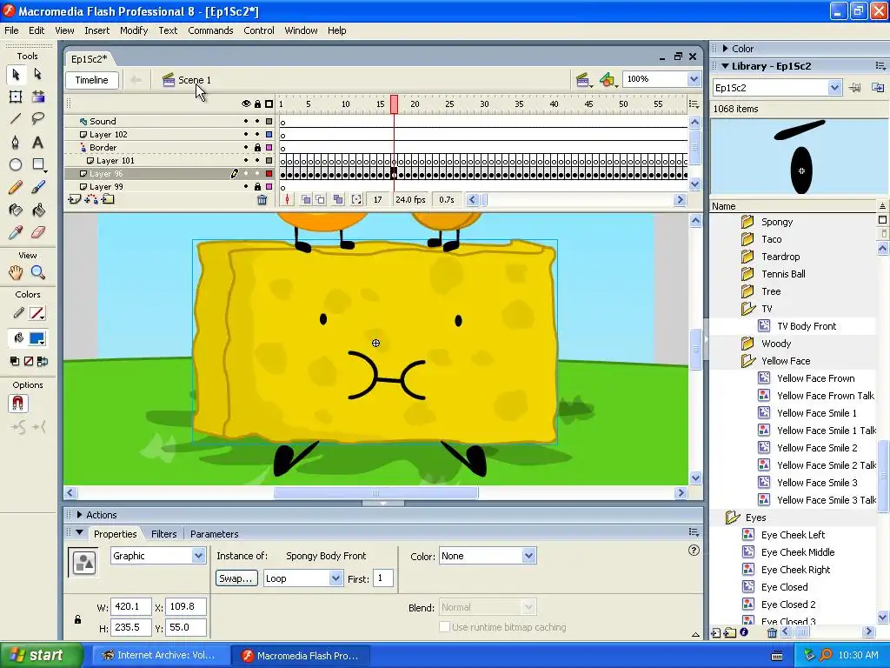Select the Line tool
This screenshot has width=890, height=668.
[16, 118]
